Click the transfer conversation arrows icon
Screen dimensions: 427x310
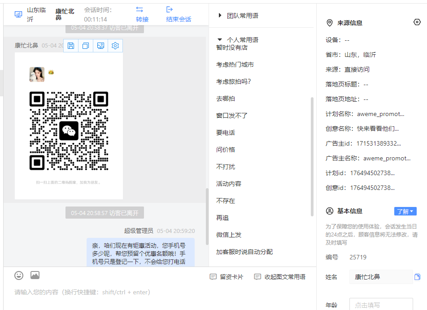[139, 9]
